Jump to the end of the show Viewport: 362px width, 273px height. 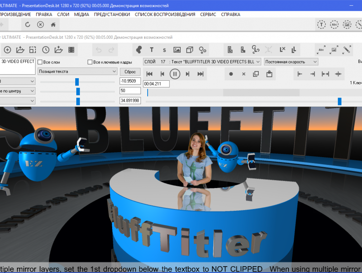coord(200,74)
